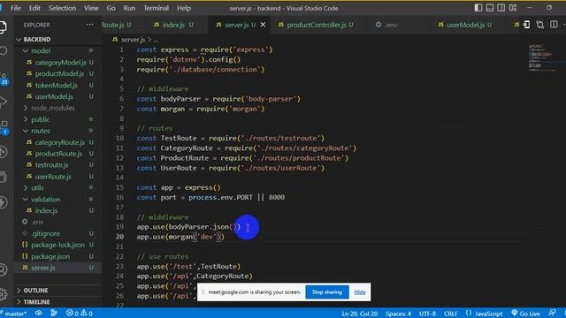Place cursor on line 16 port declaration

210,197
